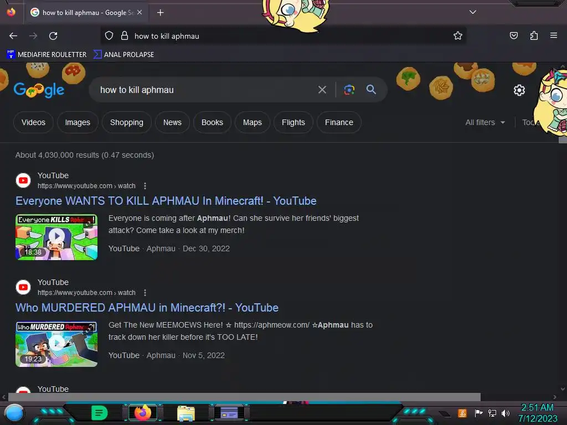Screen dimensions: 567x425
Task: Open 'Who MURDERED APHMAU in Minecraft' result
Action: [147, 308]
